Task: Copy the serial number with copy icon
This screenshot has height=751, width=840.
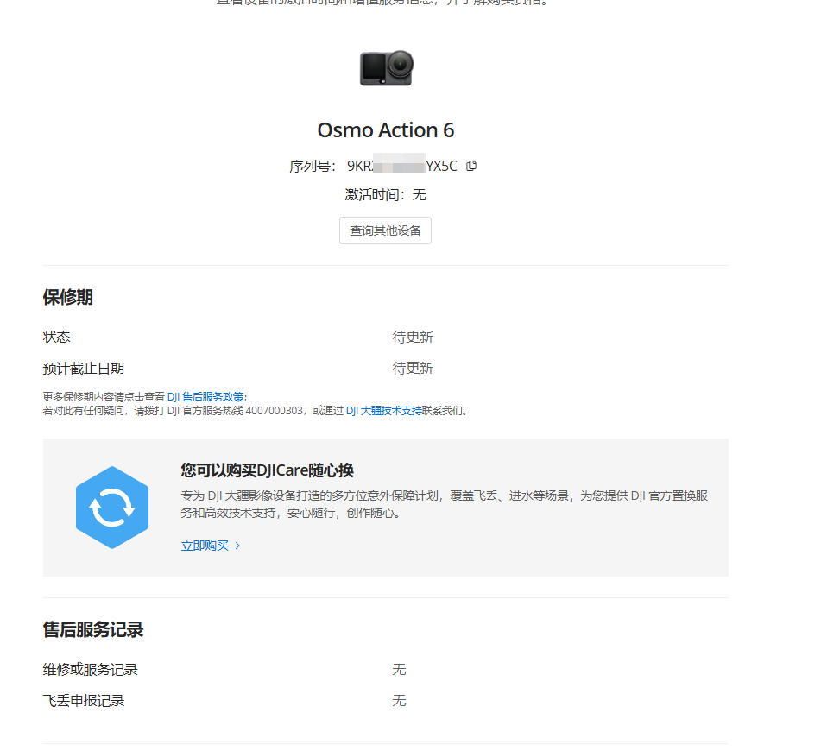Action: [x=471, y=166]
